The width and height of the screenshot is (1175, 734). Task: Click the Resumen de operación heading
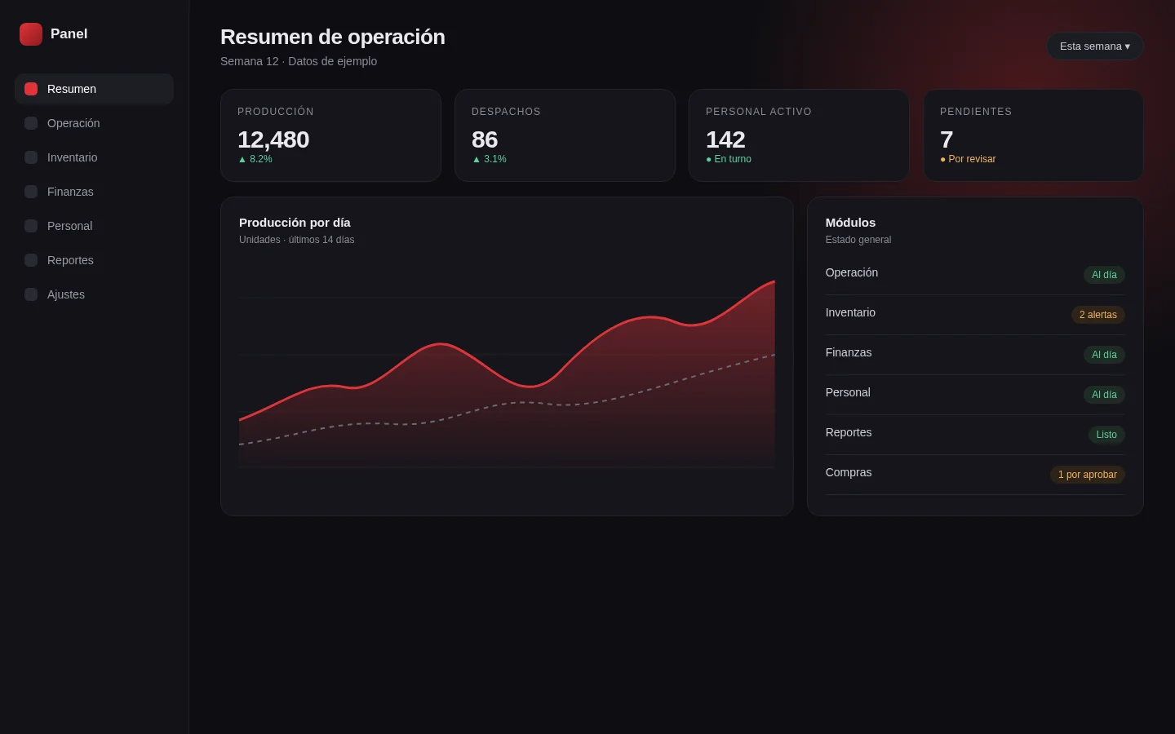point(333,37)
